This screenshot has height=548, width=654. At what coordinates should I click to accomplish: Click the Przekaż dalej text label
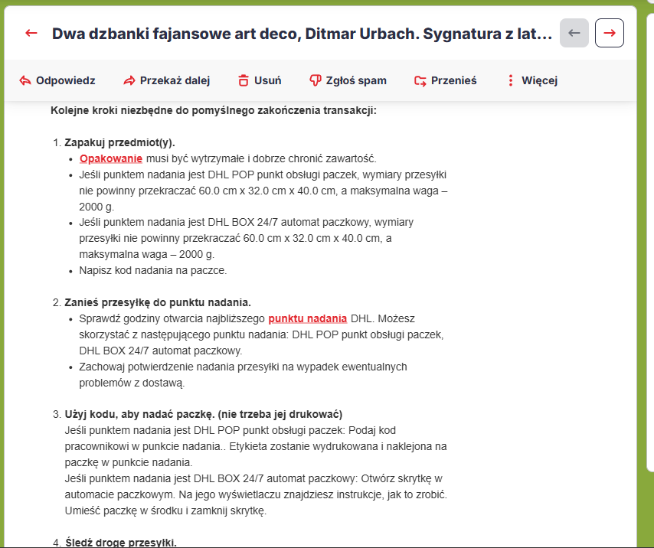click(175, 80)
